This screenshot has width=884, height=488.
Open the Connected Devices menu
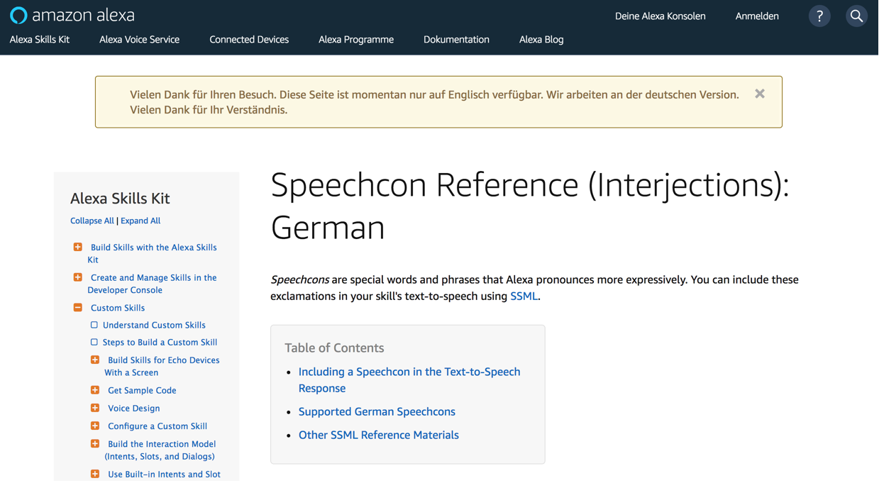250,40
